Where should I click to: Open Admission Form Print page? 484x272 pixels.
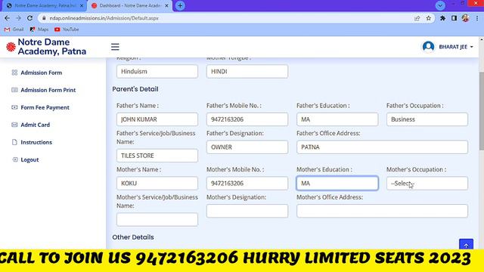(48, 90)
